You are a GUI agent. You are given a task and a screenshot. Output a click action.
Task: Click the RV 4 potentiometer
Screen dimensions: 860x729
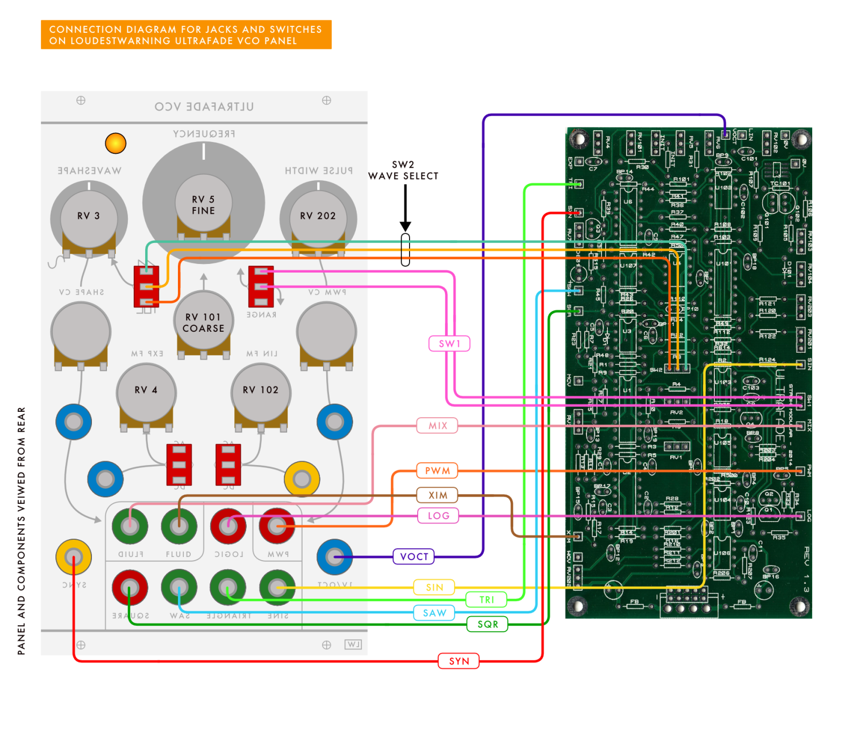point(146,398)
